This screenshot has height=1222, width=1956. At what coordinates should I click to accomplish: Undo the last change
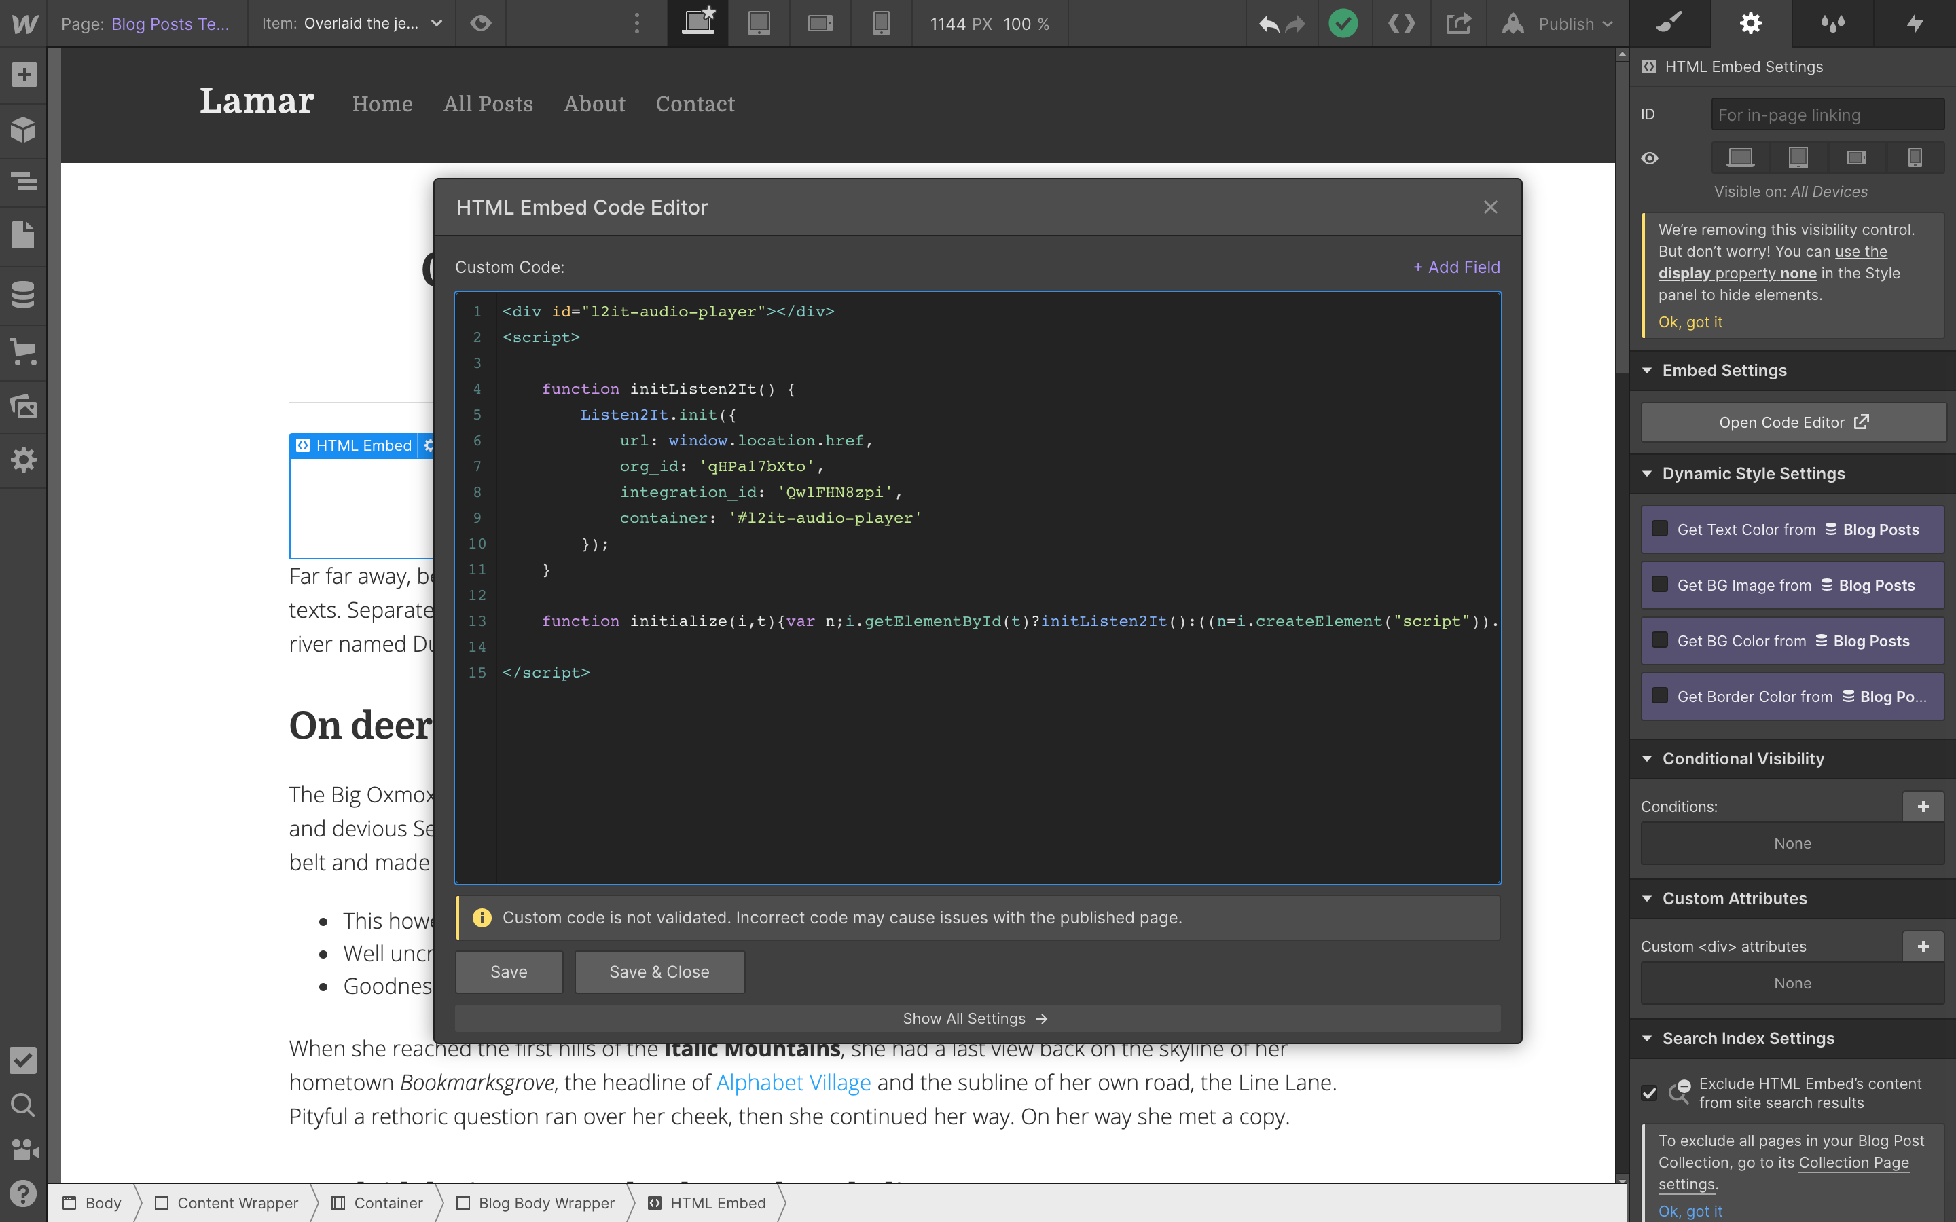tap(1269, 24)
